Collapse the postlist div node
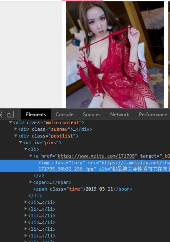 click(x=15, y=136)
